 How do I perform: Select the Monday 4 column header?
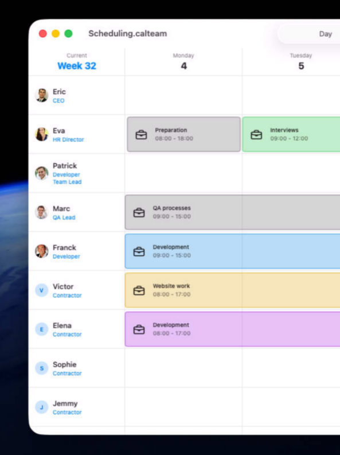click(183, 61)
